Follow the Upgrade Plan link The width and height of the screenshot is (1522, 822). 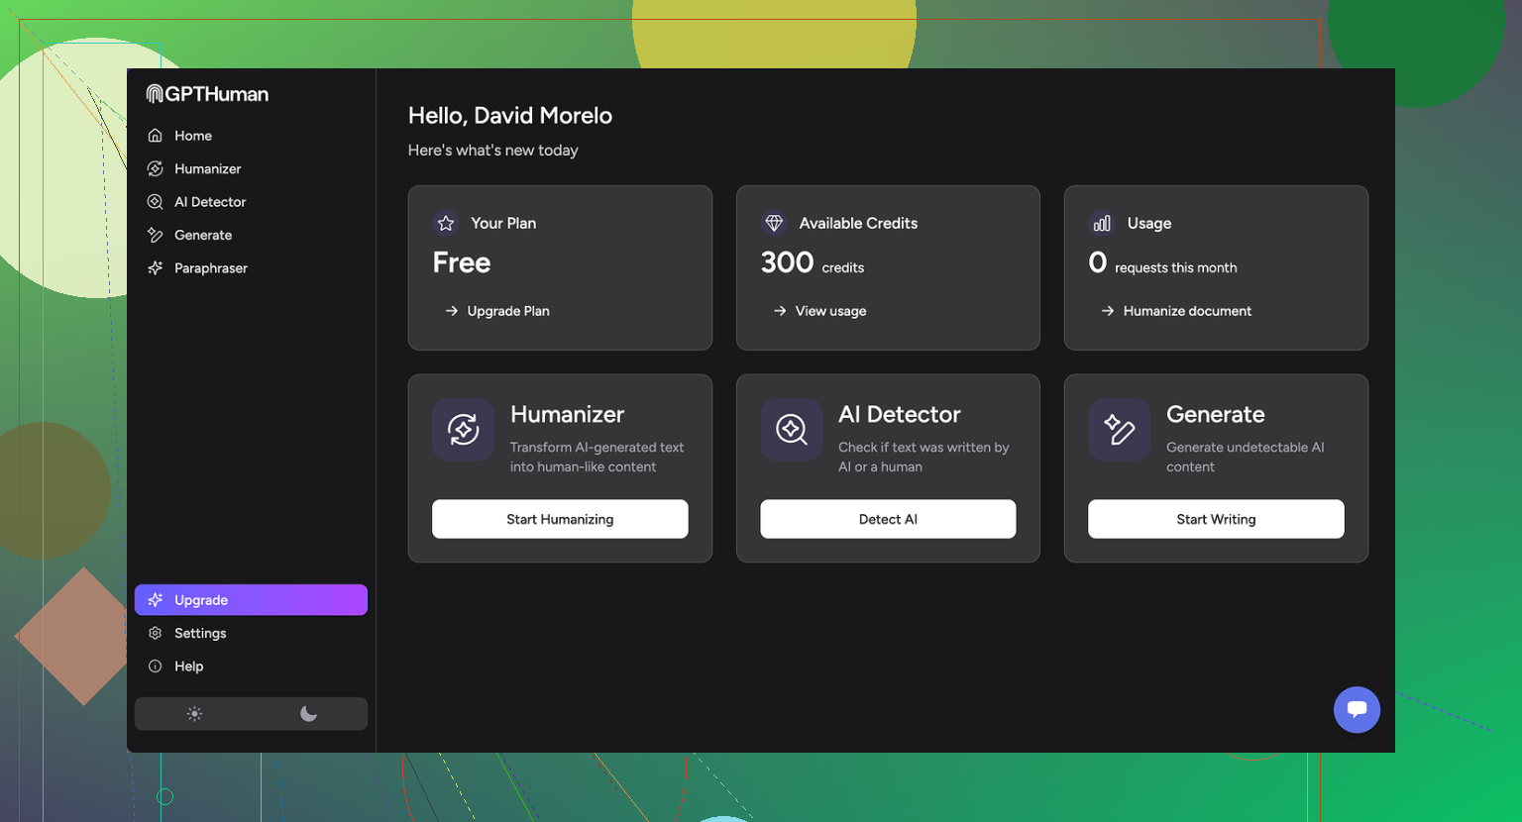[507, 311]
